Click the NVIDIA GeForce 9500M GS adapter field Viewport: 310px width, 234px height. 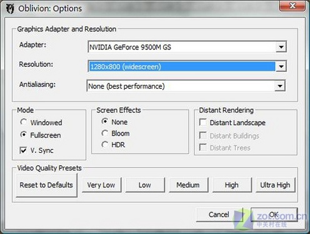coord(187,47)
